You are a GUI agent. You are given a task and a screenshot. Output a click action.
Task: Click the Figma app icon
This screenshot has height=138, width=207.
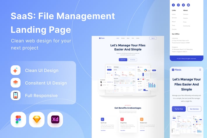(x=18, y=120)
